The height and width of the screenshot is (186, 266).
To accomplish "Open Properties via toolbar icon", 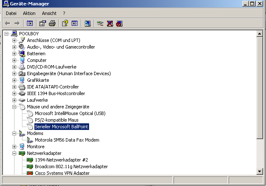I will coord(43,23).
